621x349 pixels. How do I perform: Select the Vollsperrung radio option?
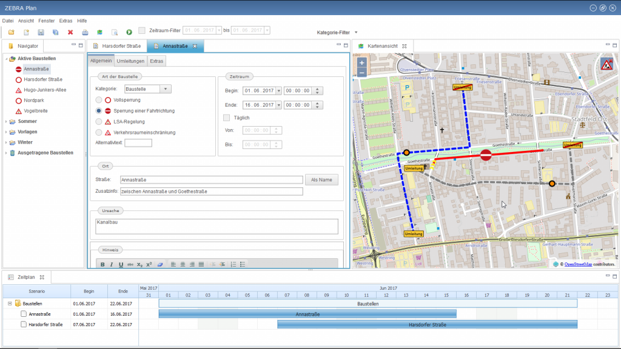point(99,100)
